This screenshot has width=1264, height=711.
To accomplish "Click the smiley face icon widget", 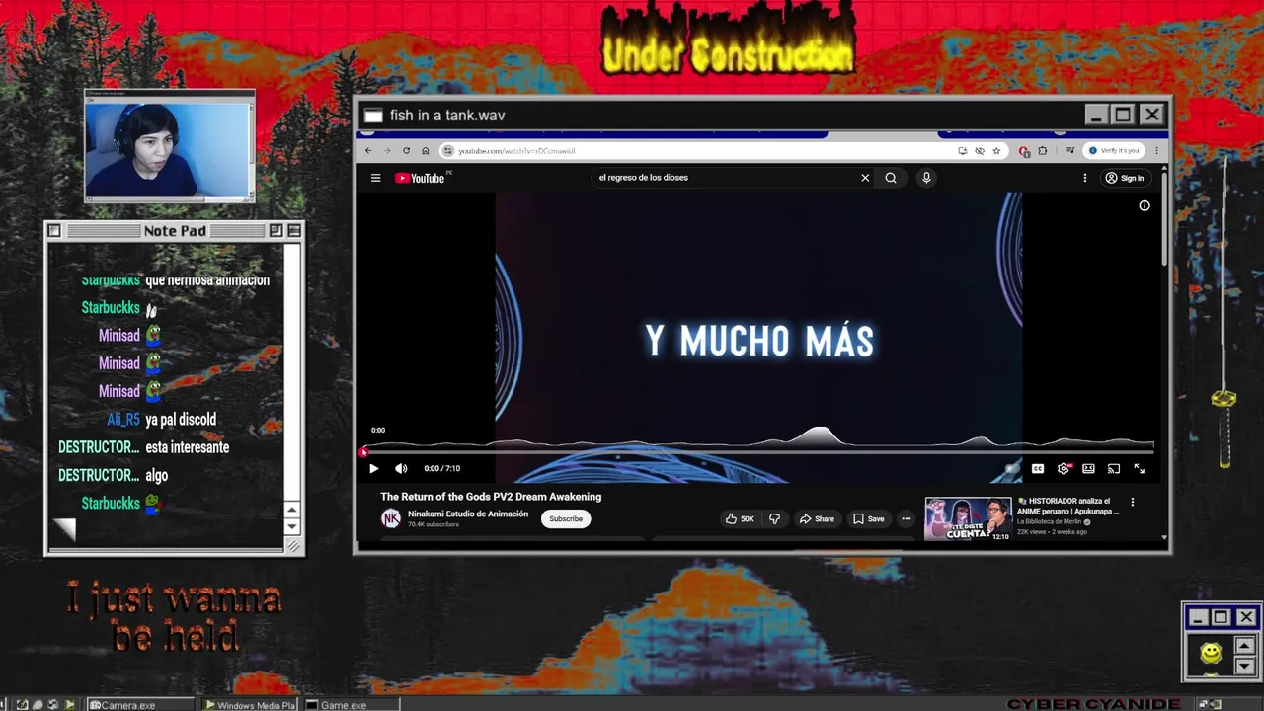I will (1211, 653).
